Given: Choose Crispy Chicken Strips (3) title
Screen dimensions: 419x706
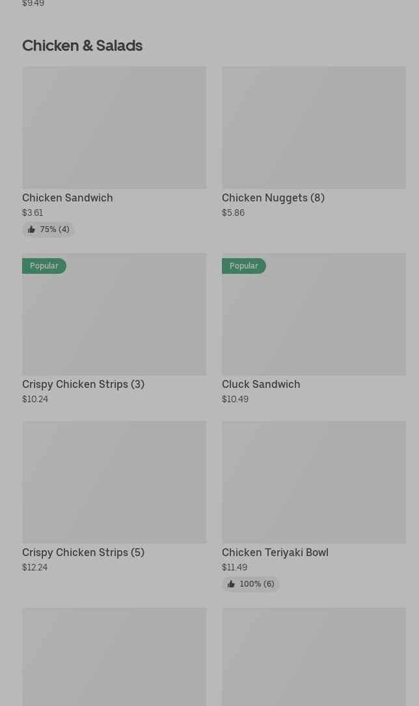Looking at the screenshot, I should 83,384.
